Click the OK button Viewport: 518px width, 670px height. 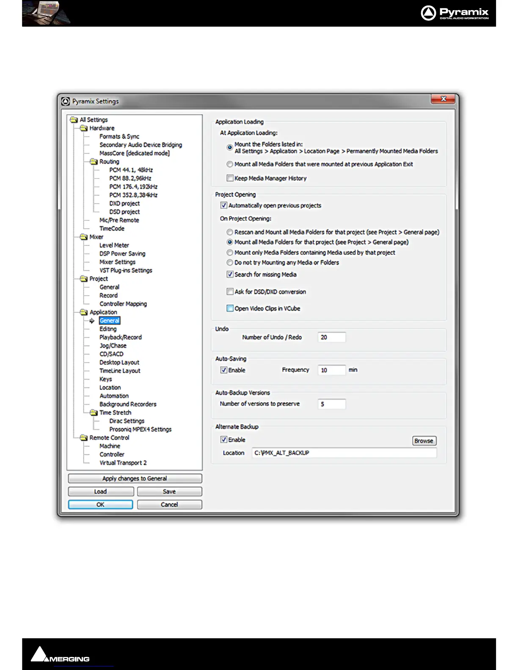point(100,505)
